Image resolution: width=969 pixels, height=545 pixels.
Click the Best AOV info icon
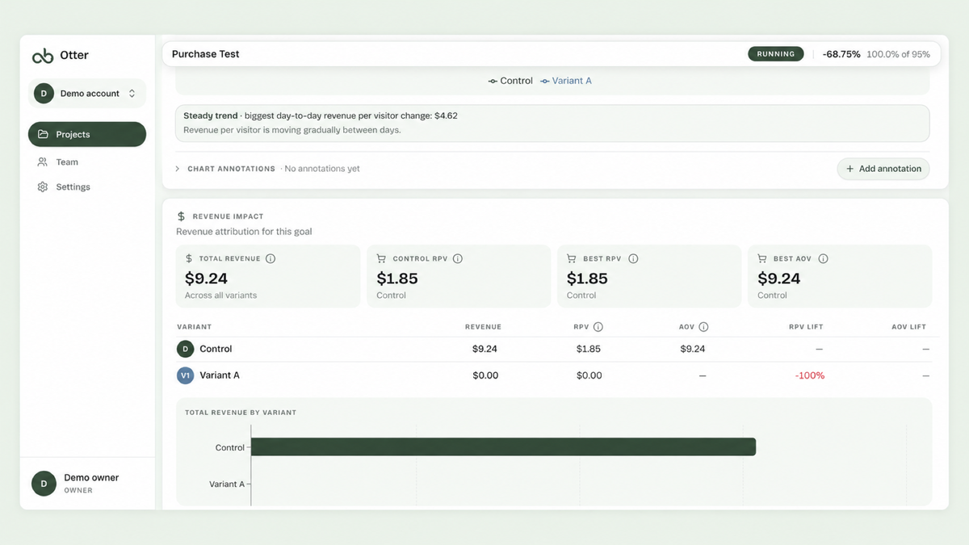click(823, 259)
